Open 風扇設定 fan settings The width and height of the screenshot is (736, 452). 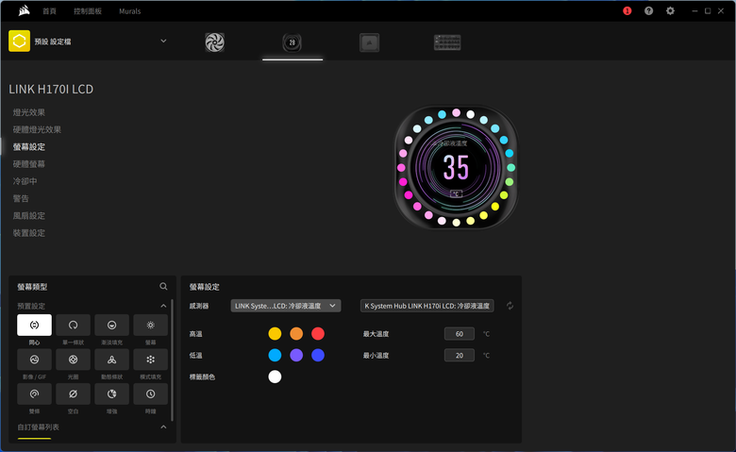(29, 216)
